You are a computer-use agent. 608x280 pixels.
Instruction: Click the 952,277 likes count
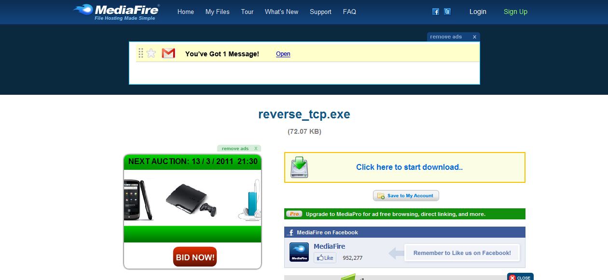pos(353,258)
